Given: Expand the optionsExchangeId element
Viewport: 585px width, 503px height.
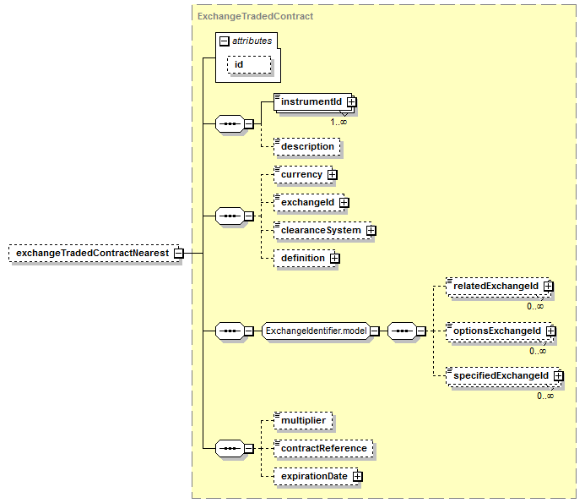Looking at the screenshot, I should [551, 331].
